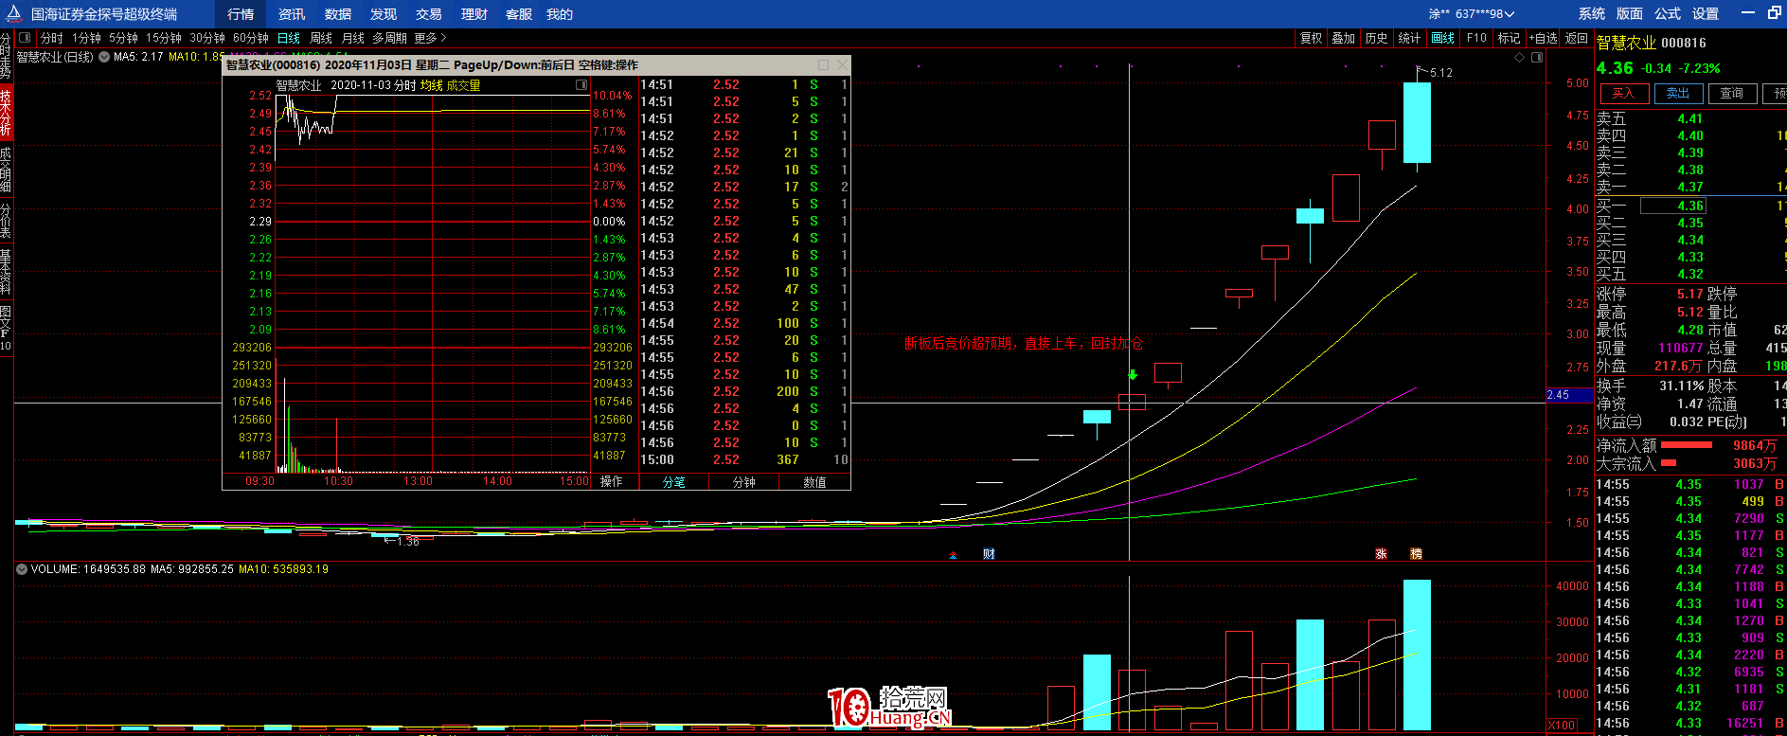Screen dimensions: 1787x736
Task: Click the red 涨 marker icon under the chart
Action: coord(1381,554)
